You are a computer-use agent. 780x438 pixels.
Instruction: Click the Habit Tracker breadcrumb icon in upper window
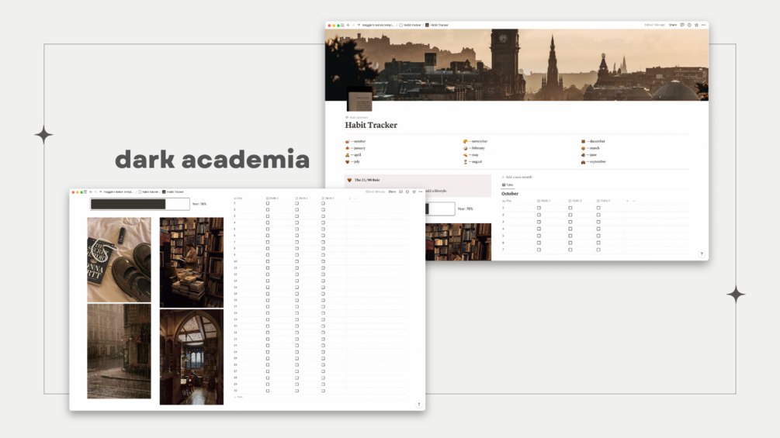pos(427,25)
